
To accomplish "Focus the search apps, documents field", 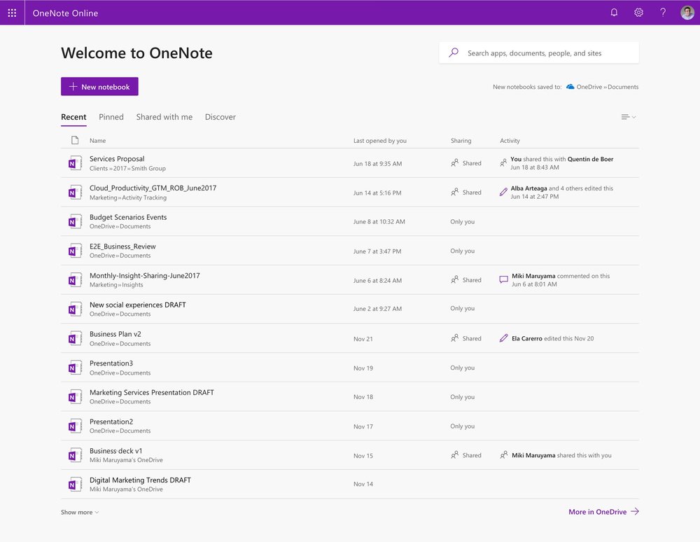I will 539,53.
